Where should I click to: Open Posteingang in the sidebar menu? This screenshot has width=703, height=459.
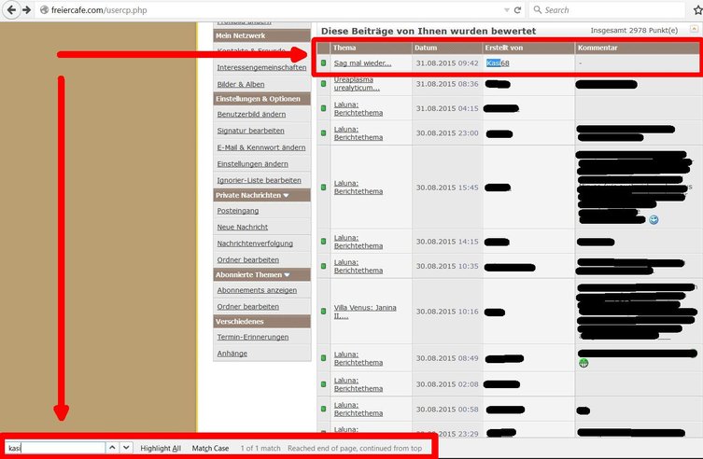(x=240, y=211)
